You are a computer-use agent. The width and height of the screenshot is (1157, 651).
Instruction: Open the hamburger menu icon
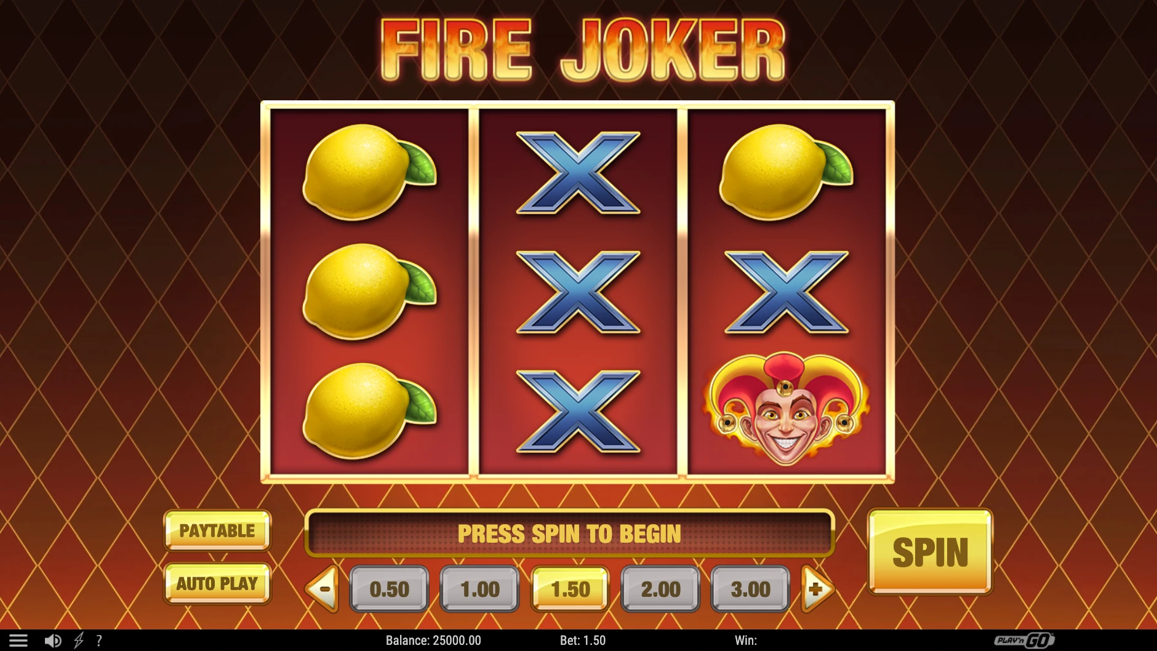tap(18, 641)
